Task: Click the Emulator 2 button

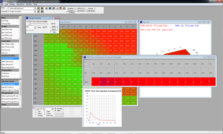Action: point(71,11)
